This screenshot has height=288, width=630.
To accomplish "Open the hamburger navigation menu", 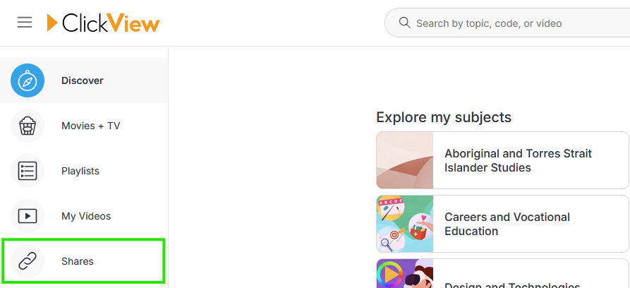I will [25, 23].
